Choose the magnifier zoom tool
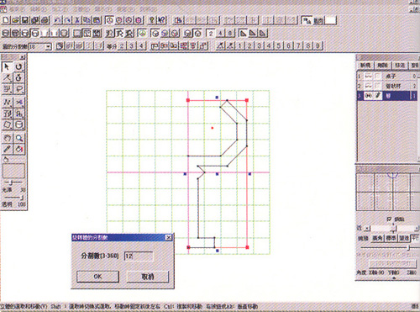Viewport: 420px width, 312px height. (x=18, y=138)
